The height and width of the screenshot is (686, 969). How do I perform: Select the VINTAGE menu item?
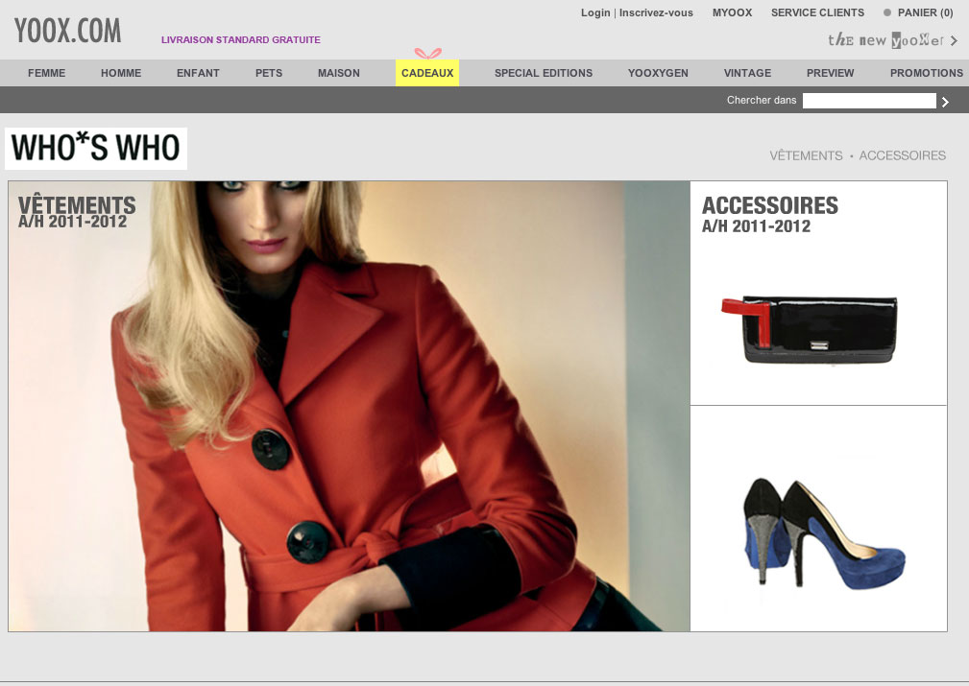click(x=747, y=73)
